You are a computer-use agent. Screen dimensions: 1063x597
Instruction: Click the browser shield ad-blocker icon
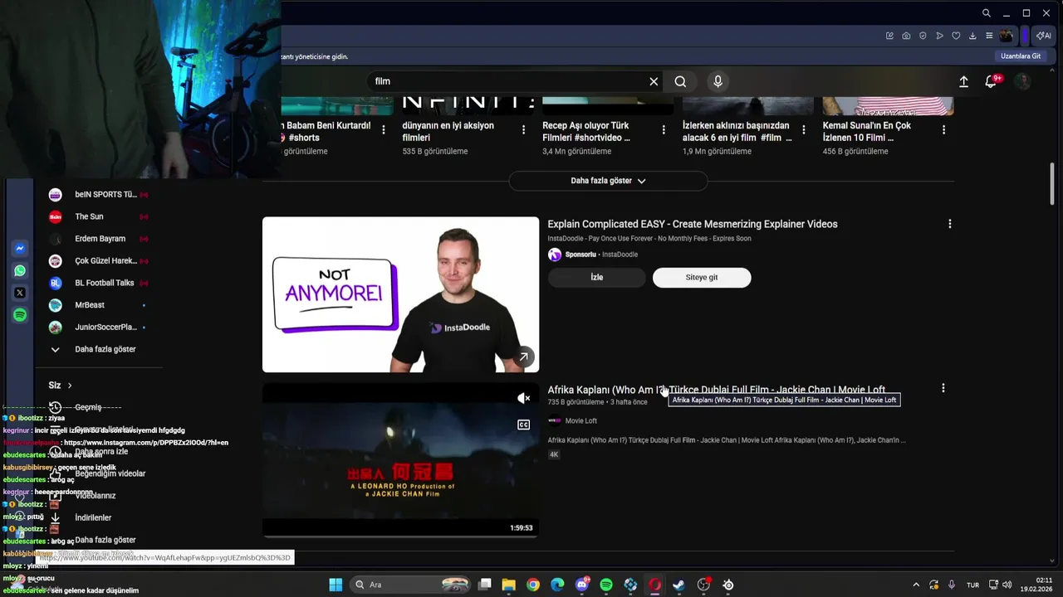(923, 36)
